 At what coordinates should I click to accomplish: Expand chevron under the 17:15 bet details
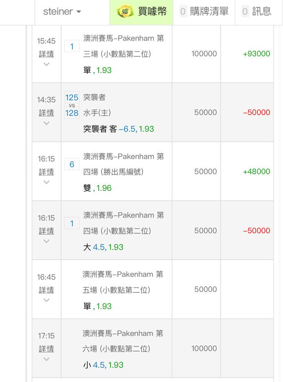click(46, 359)
